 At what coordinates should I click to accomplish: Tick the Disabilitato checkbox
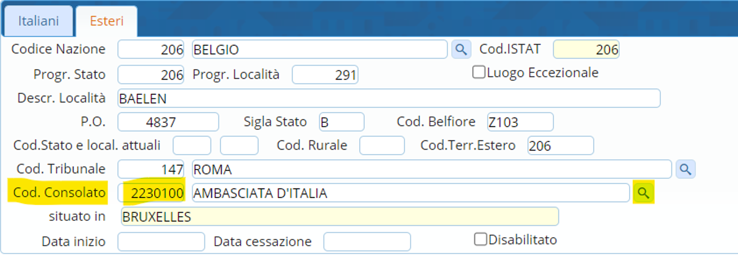tap(480, 239)
